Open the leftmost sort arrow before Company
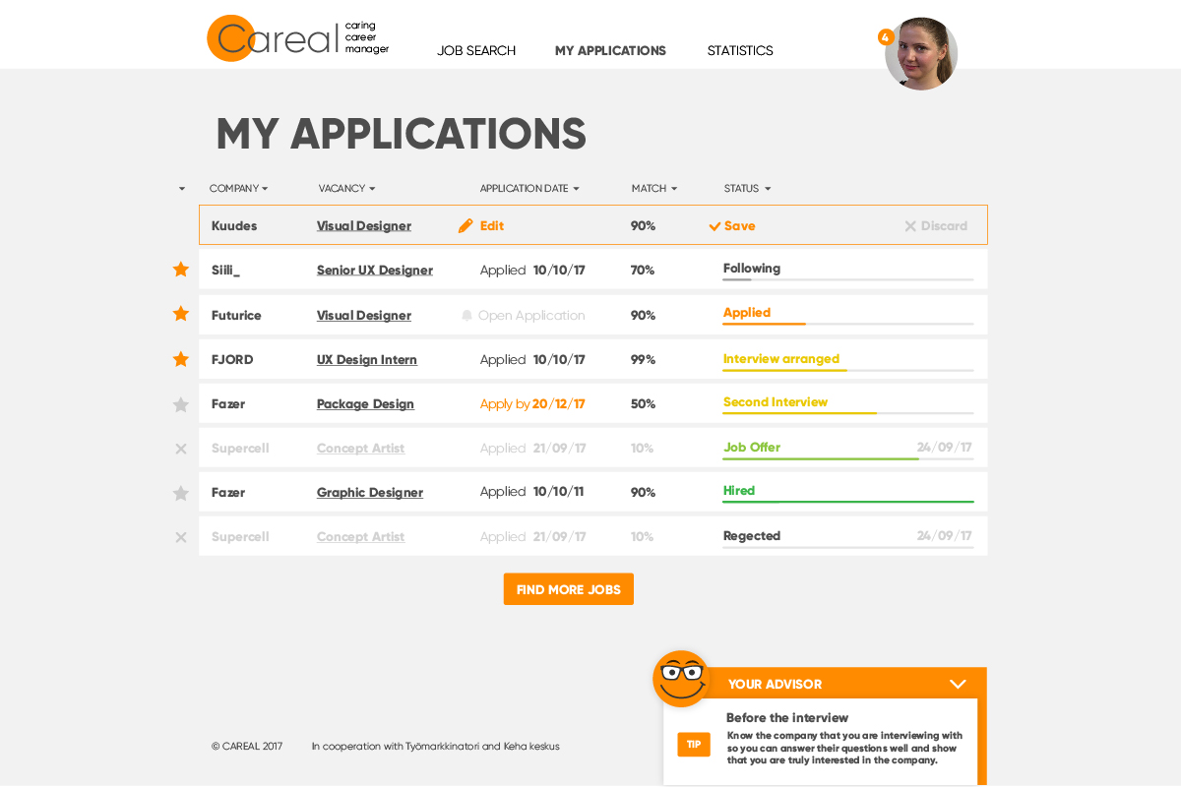The width and height of the screenshot is (1181, 787). (182, 189)
